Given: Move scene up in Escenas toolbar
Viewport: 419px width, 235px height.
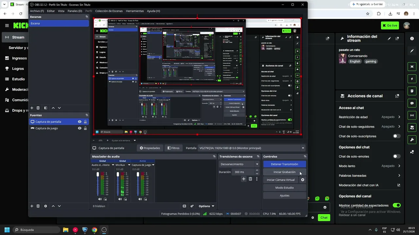Looking at the screenshot, I should [x=53, y=108].
